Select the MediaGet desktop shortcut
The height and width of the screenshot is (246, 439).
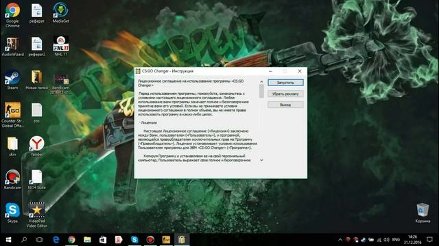pyautogui.click(x=61, y=13)
